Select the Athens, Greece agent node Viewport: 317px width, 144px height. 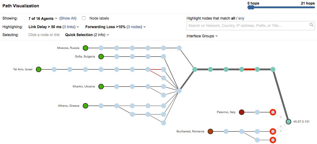[85, 106]
